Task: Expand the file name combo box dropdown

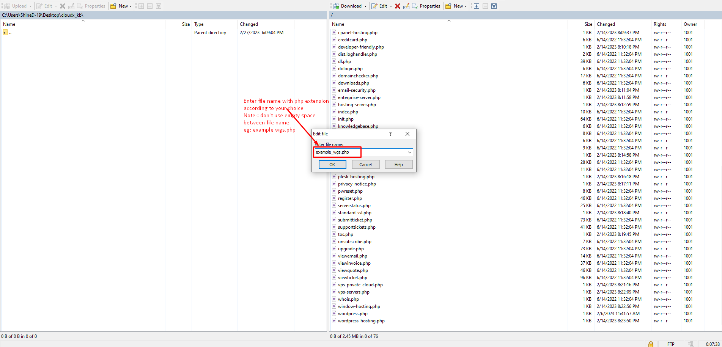Action: coord(410,152)
